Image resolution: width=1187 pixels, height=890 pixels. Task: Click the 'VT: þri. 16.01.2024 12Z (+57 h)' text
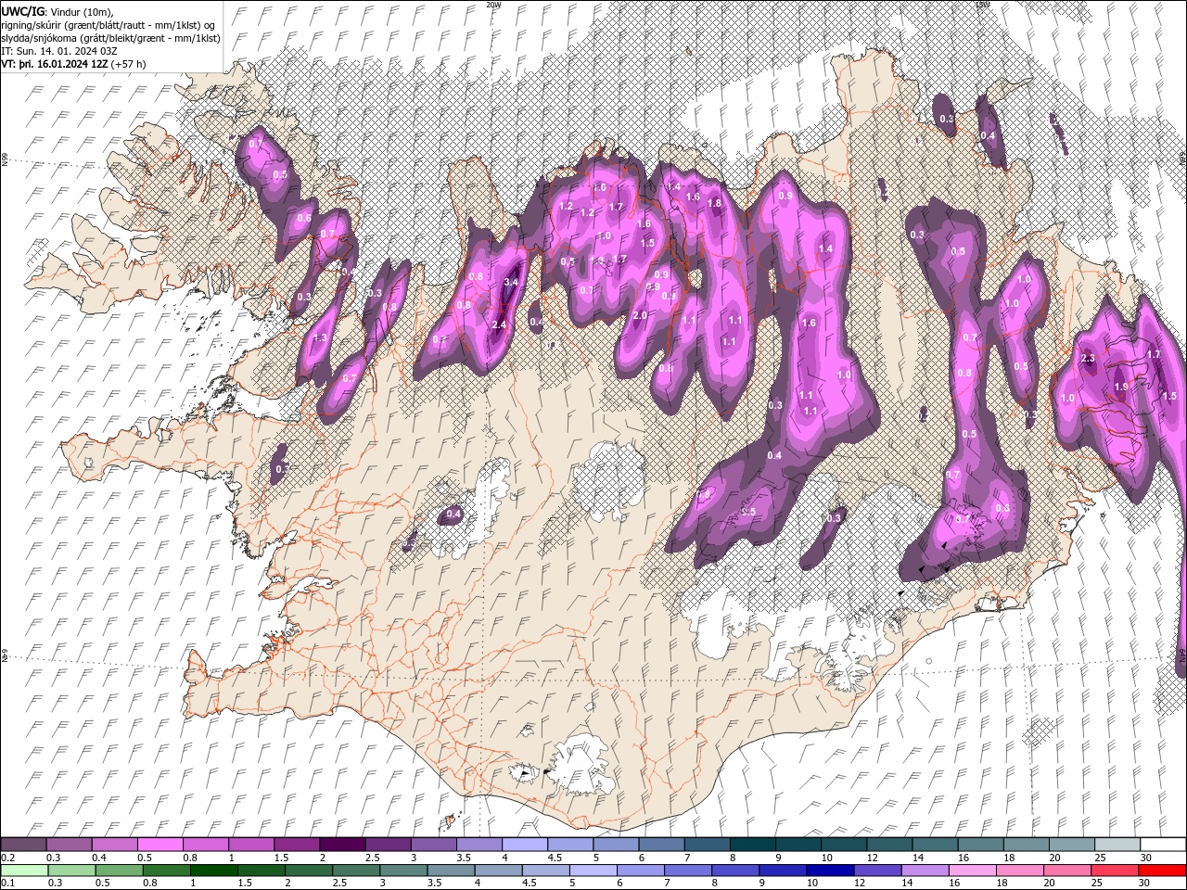pyautogui.click(x=73, y=64)
